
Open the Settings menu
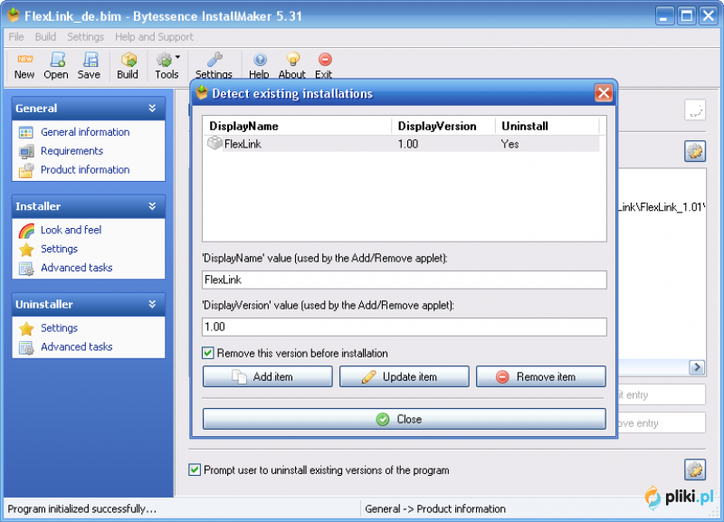[x=85, y=37]
